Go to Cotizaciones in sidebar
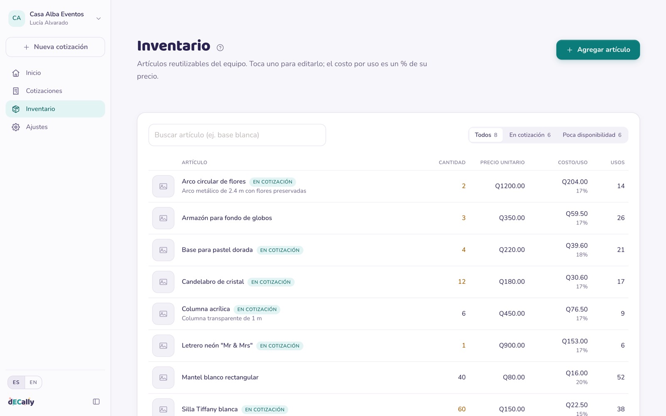Image resolution: width=666 pixels, height=416 pixels. pos(55,91)
